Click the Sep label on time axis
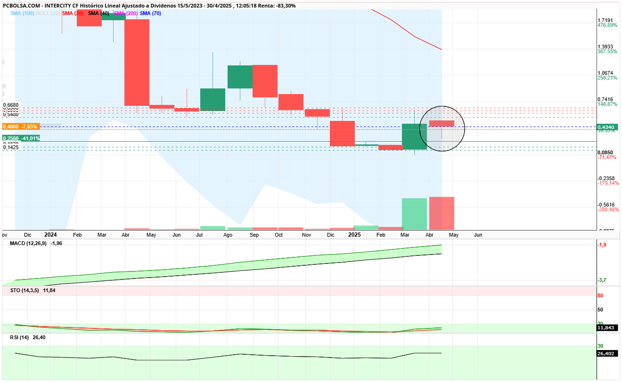Screen dimensions: 622x382 click(x=254, y=234)
